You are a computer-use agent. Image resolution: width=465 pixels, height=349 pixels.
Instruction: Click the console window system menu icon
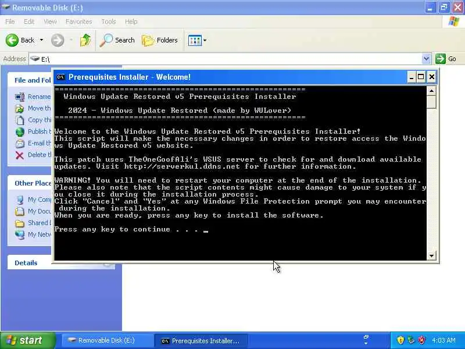pos(61,77)
